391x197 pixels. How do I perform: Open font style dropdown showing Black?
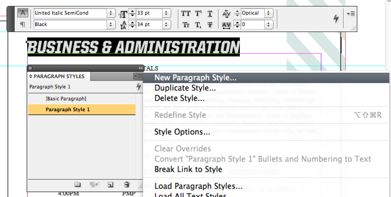point(111,24)
